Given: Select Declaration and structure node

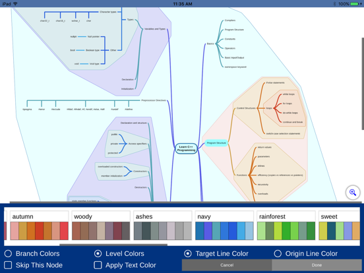Looking at the screenshot, I should pyautogui.click(x=134, y=123).
